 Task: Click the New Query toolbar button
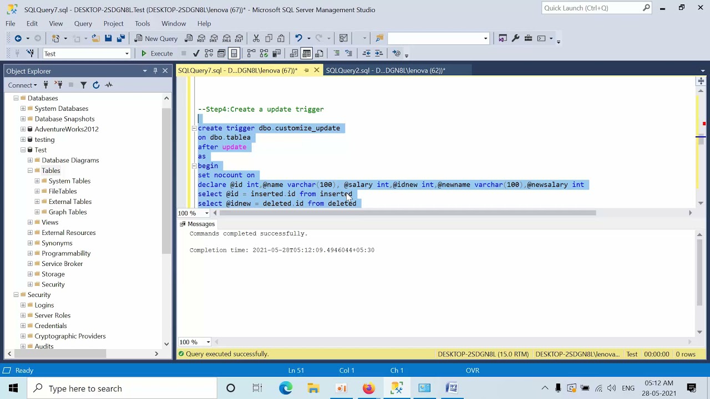click(156, 38)
